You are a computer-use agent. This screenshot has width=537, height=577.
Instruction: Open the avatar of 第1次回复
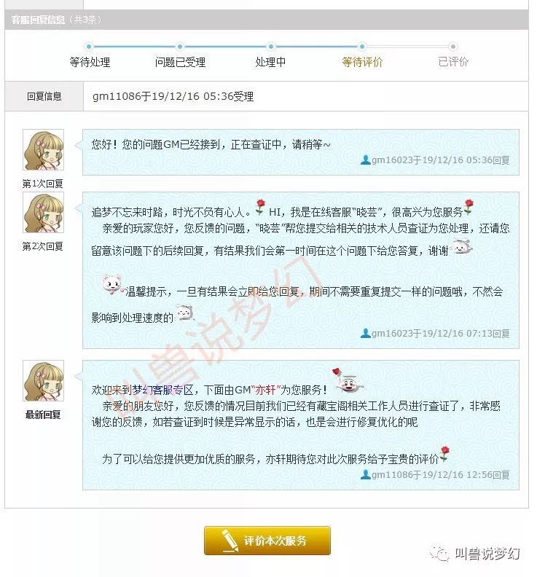point(44,150)
